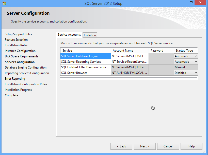208x155 pixels.
Task: Go back with the Back button
Action: (121, 146)
